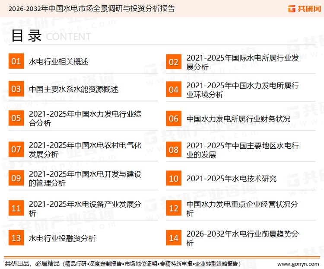
Task: Click the report title 2026-2032年中国水电市场全景调研与投资分析报告
Action: click(92, 9)
